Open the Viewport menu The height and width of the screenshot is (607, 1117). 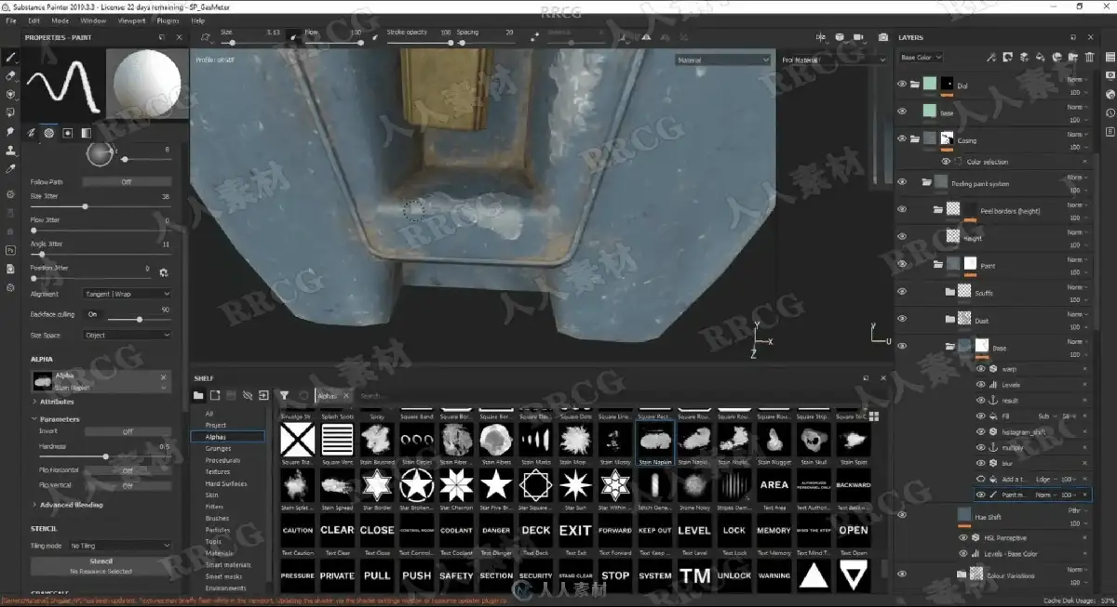tap(131, 20)
